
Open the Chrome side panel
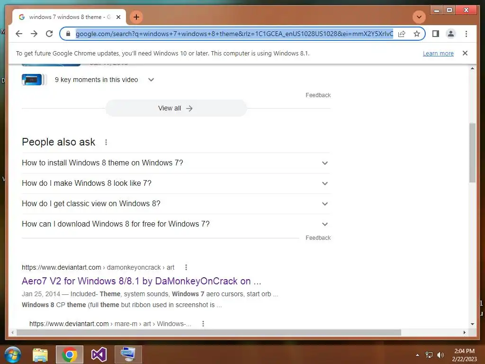click(436, 34)
